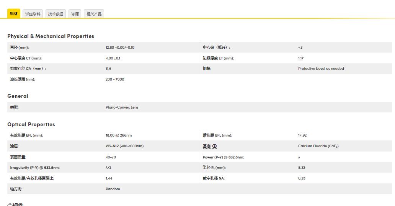The width and height of the screenshot is (395, 206).
Task: Click the Protective bevel as needed text
Action: tap(321, 69)
